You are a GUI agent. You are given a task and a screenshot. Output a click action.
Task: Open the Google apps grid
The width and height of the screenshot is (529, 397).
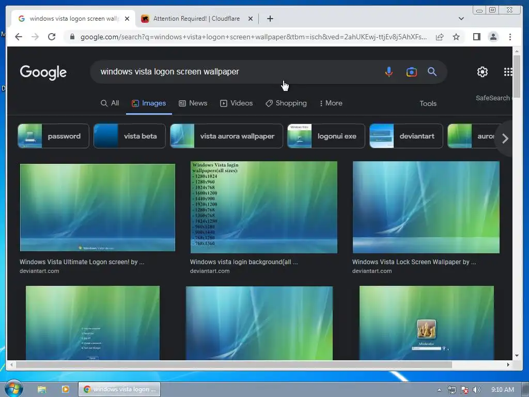508,71
